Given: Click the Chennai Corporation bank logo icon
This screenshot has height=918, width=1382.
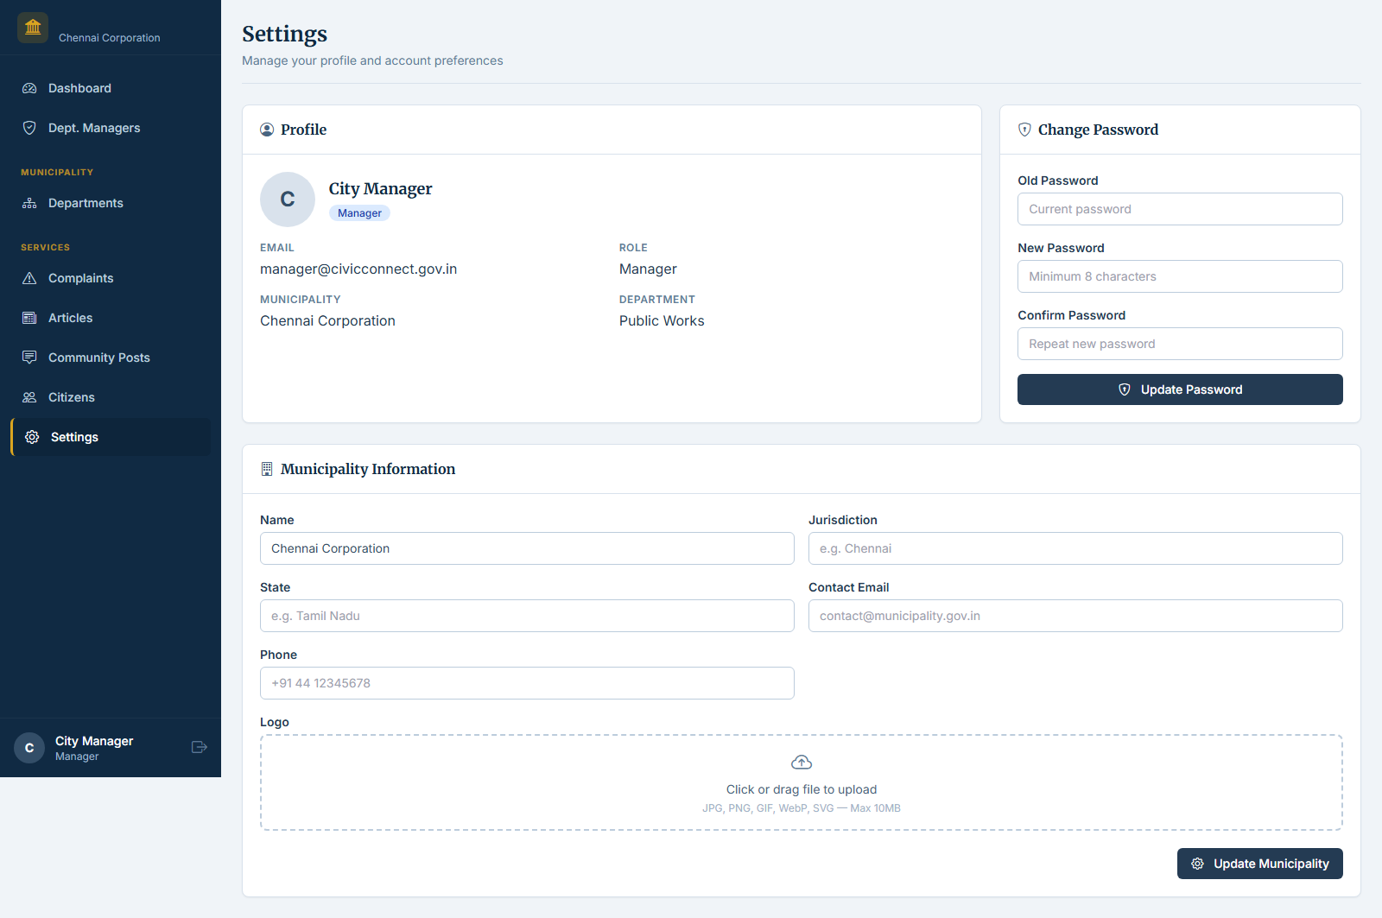Looking at the screenshot, I should (x=32, y=27).
